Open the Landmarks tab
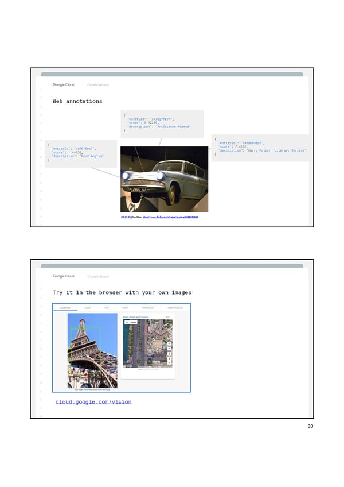Screen dimensions: 344x487 [66, 308]
